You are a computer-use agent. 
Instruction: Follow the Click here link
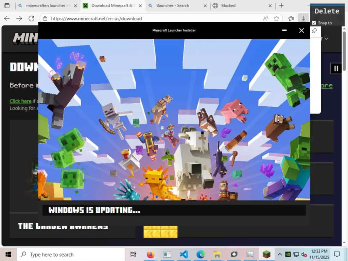click(x=20, y=101)
